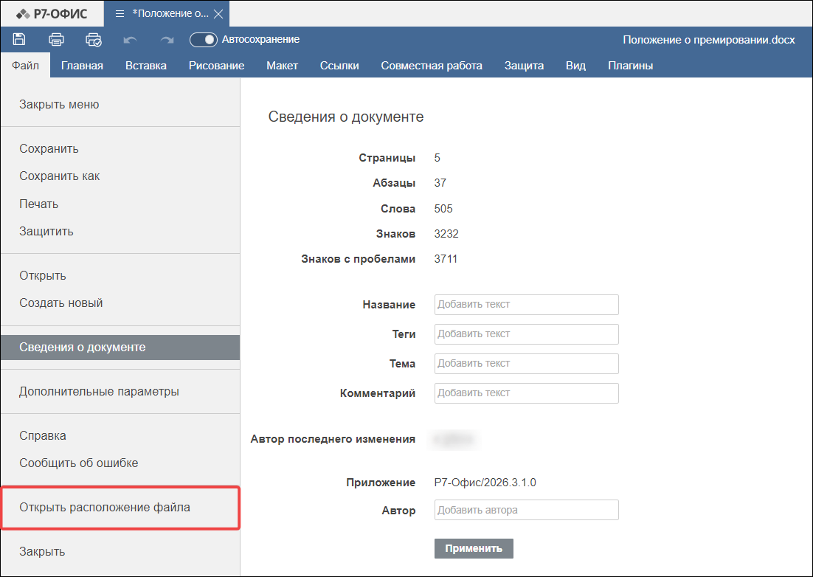Switch to the Вставка tab
The width and height of the screenshot is (813, 577).
145,66
